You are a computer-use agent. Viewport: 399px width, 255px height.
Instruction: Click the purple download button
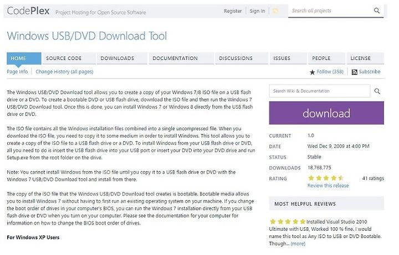click(x=326, y=113)
